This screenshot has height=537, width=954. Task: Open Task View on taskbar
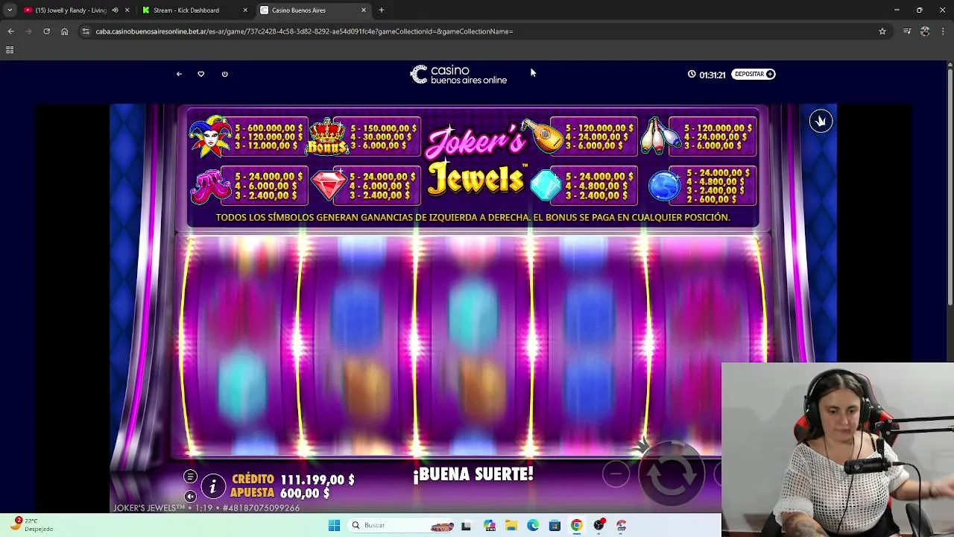tap(466, 525)
